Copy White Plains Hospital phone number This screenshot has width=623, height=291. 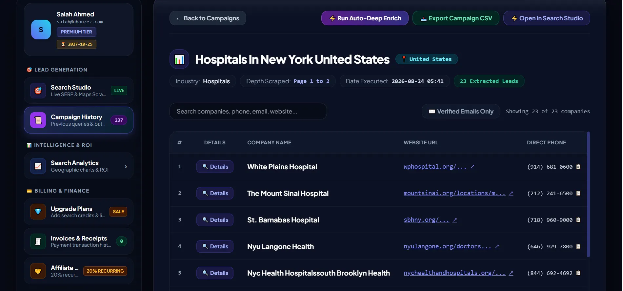click(578, 167)
